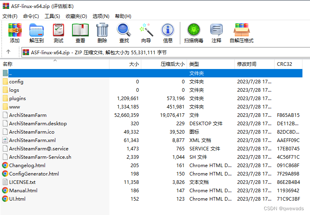Click the 扫描病毒 (Virus scan) icon

point(194,30)
